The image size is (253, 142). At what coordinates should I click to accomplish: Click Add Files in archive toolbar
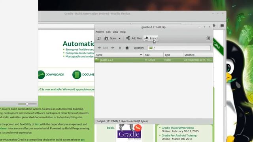(x=134, y=38)
